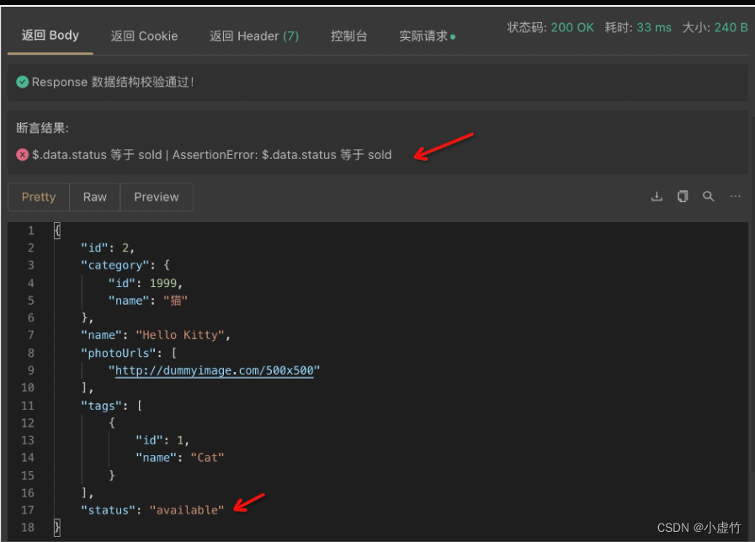Viewport: 755px width, 542px height.
Task: Click the "photoUrls": [ line
Action: click(x=129, y=353)
